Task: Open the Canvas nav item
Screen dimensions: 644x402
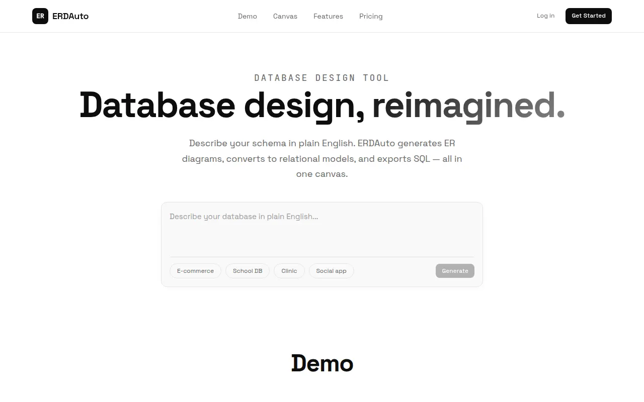Action: [x=285, y=16]
